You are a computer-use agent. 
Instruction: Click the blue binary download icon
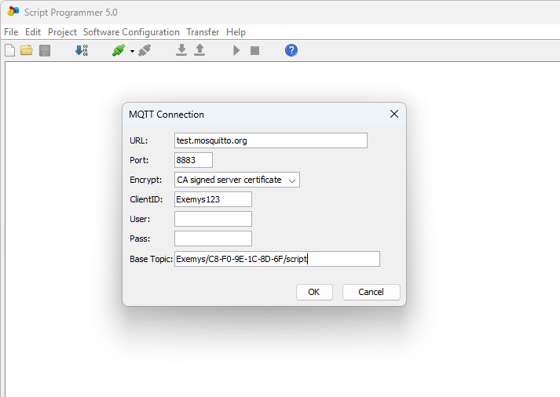coord(82,50)
